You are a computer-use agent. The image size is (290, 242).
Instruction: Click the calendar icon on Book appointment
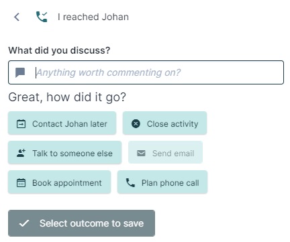click(21, 182)
